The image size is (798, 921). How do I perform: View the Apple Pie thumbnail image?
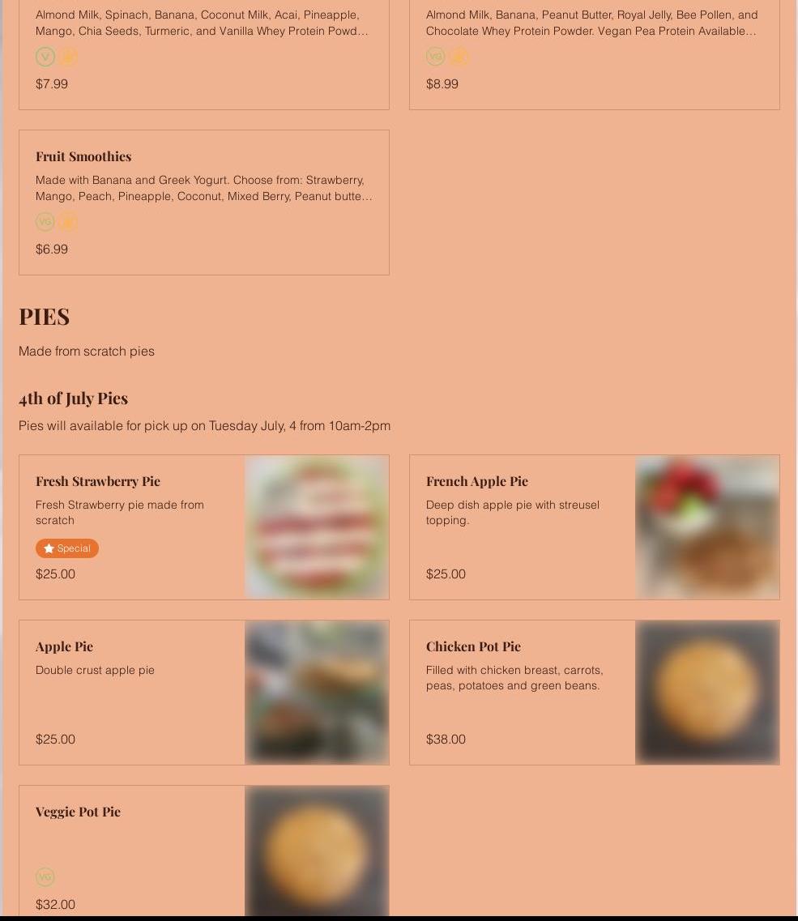(317, 693)
